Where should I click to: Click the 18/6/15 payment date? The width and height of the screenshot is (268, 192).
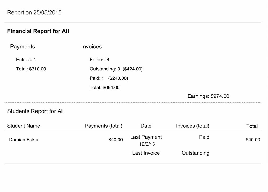click(x=147, y=144)
